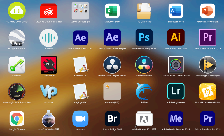Launch INISAFECrossWebEXSvc
Image resolution: width=224 pixels, height=136 pixels.
click(207, 92)
